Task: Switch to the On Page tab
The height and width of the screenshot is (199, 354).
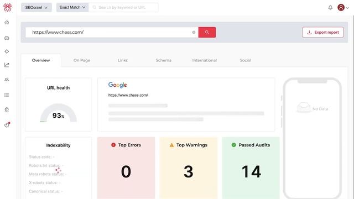Action: (x=82, y=60)
